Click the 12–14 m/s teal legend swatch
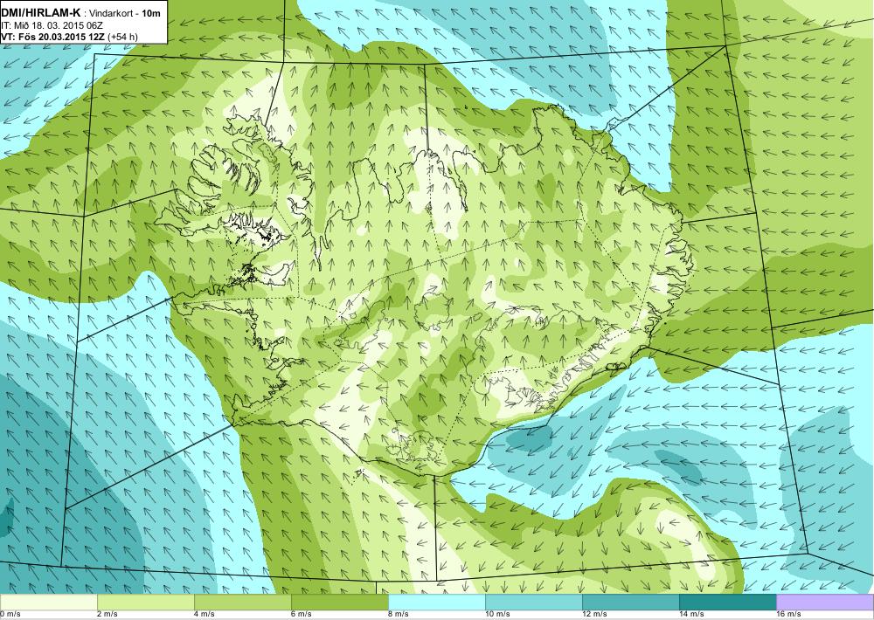The image size is (874, 620). [631, 603]
